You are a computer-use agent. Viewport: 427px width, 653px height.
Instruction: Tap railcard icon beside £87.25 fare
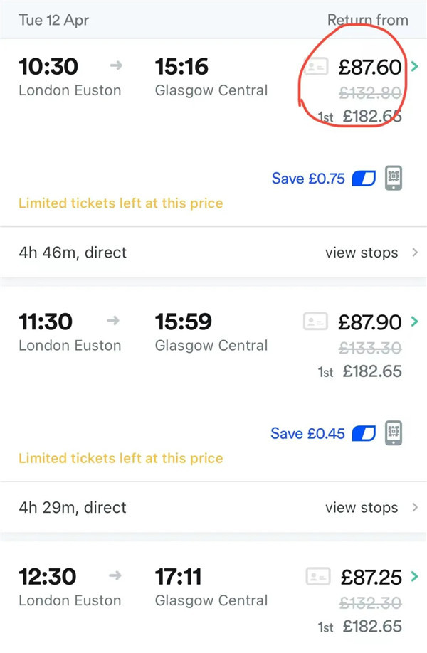point(318,576)
